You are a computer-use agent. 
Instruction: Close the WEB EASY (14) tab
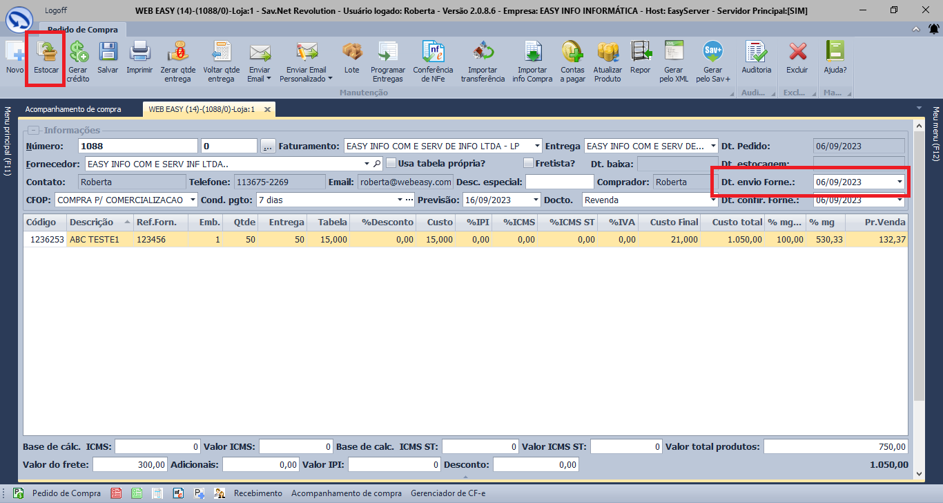pos(267,109)
